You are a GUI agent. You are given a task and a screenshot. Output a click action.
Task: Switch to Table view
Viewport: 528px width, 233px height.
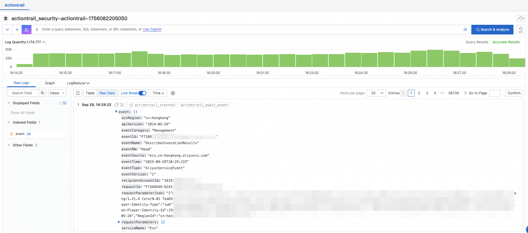(x=90, y=93)
